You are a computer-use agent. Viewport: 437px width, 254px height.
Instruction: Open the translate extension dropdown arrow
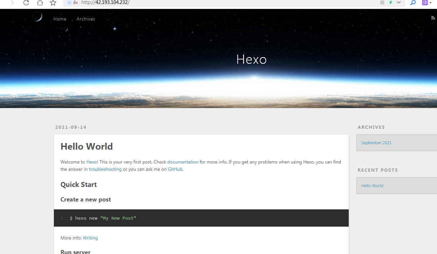pos(430,3)
